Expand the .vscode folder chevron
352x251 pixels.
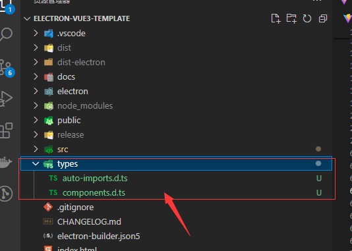36,33
